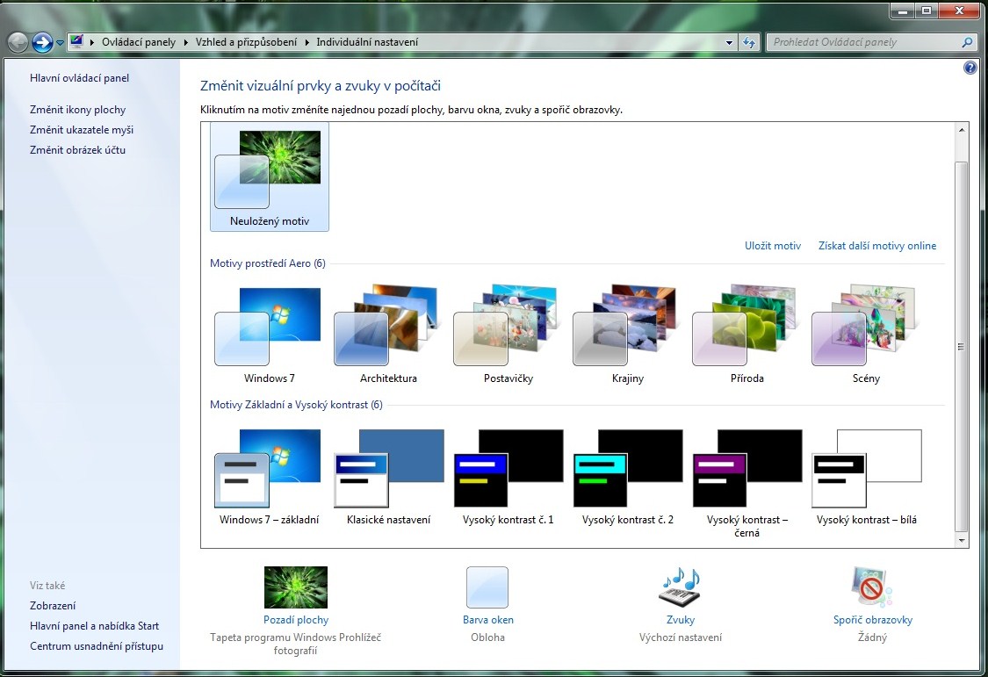This screenshot has width=988, height=677.
Task: Click the Forward navigation arrow
Action: (42, 42)
